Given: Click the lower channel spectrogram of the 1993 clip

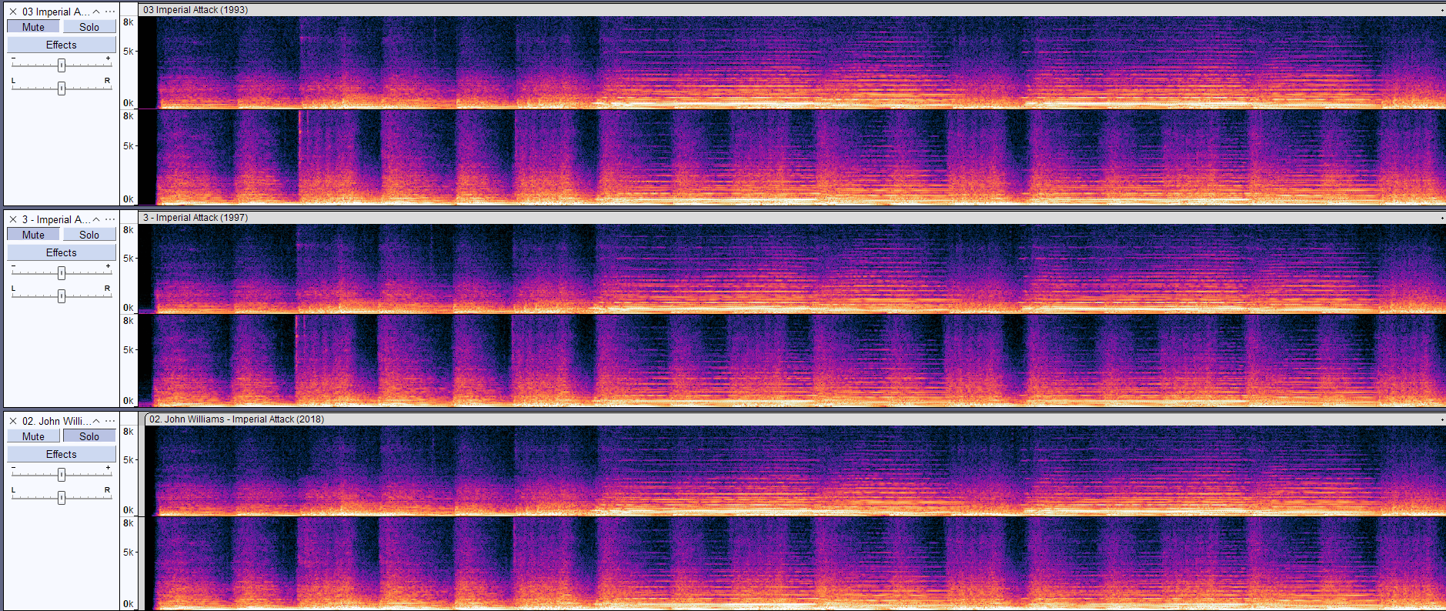Looking at the screenshot, I should click(792, 158).
